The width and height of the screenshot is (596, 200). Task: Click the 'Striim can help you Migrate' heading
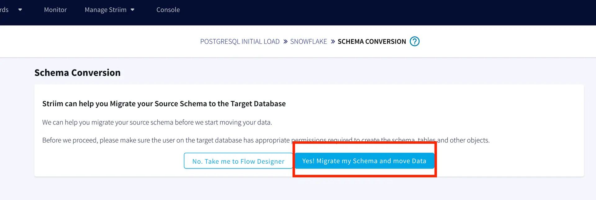164,104
